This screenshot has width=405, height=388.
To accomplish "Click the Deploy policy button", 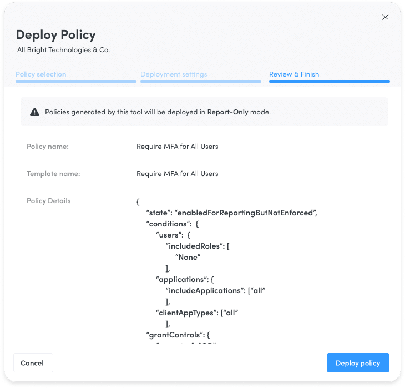I will (358, 362).
